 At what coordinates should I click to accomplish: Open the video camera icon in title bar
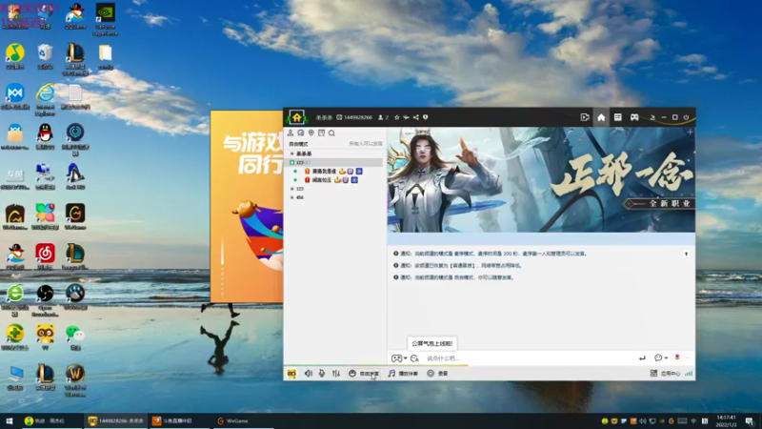pos(585,117)
